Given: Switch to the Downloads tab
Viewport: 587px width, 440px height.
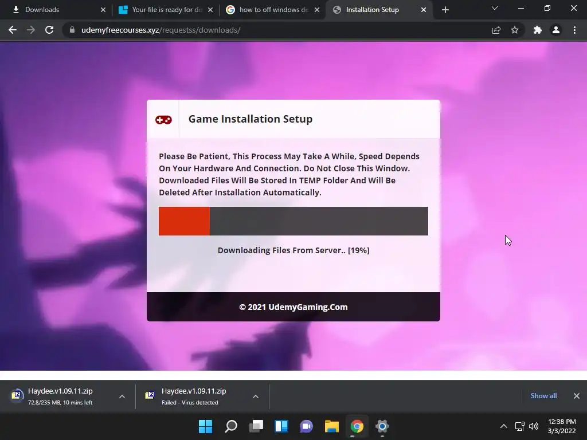Looking at the screenshot, I should click(58, 10).
